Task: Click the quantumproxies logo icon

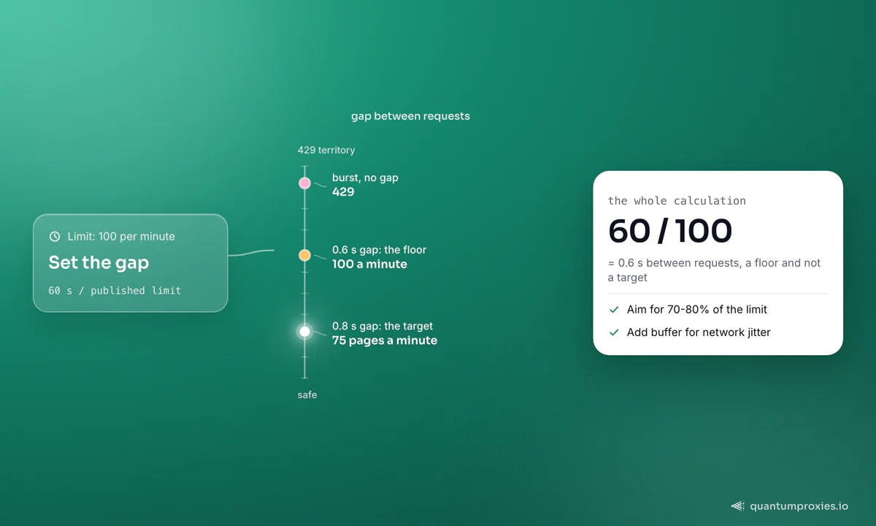Action: click(x=738, y=506)
